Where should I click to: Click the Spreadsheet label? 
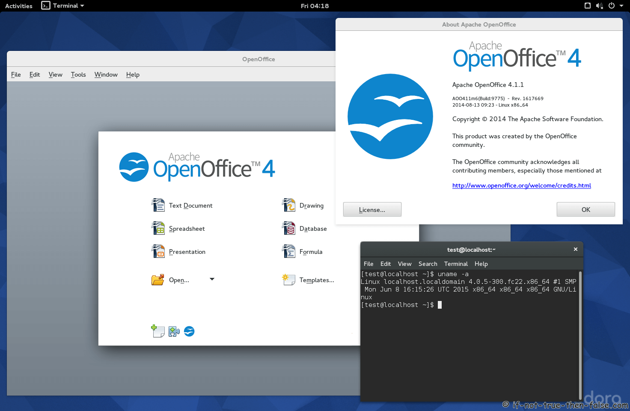pyautogui.click(x=187, y=229)
